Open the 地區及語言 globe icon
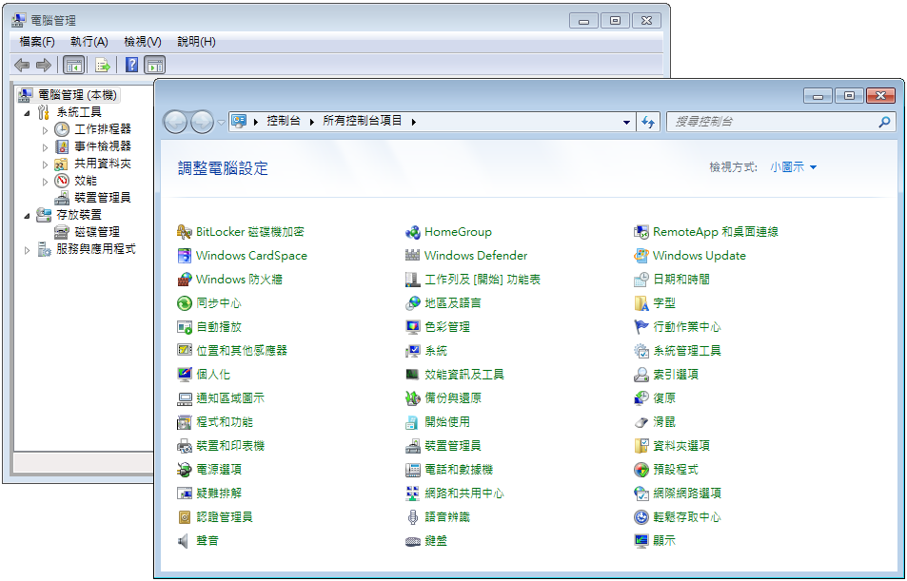The height and width of the screenshot is (581, 907). pos(412,303)
